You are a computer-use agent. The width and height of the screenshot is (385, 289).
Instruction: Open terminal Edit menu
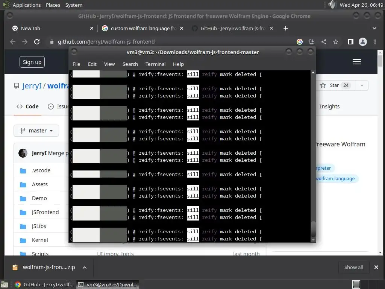92,64
